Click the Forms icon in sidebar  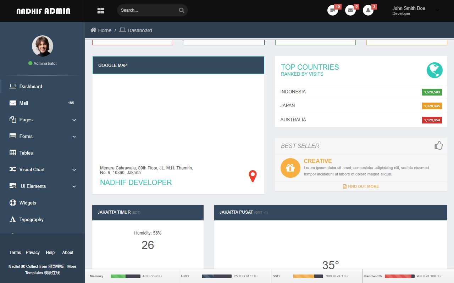[13, 136]
